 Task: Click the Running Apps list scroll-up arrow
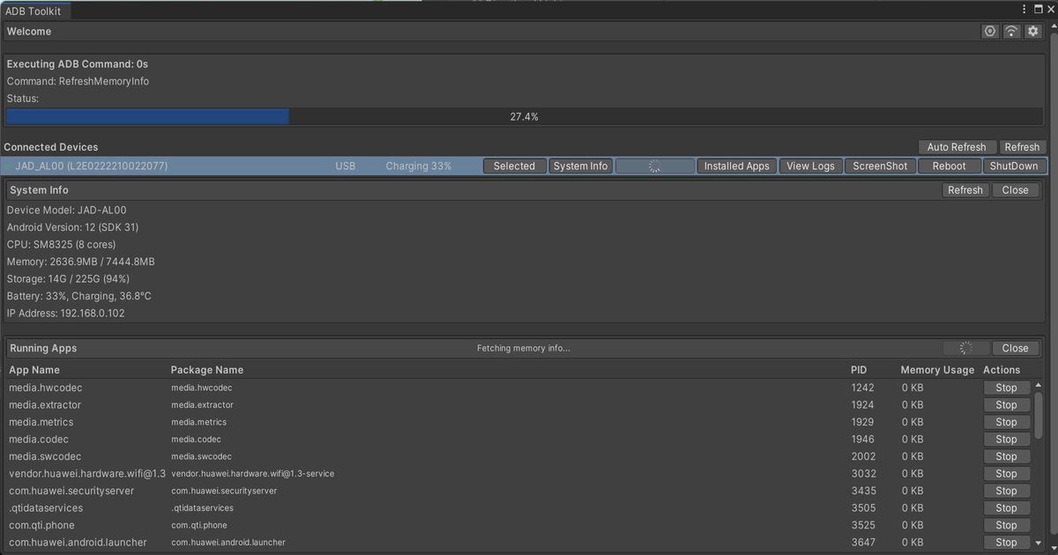pos(1038,385)
